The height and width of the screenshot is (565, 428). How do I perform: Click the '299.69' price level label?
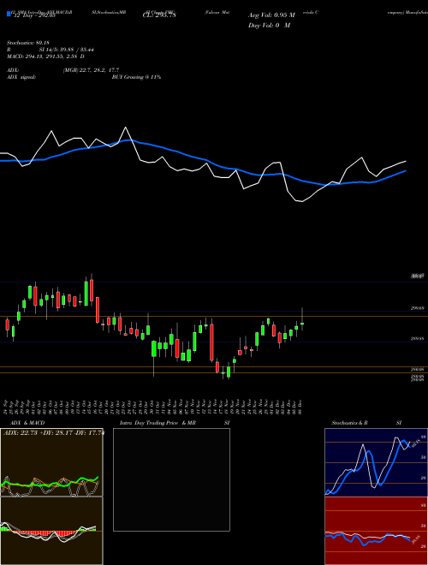417,308
